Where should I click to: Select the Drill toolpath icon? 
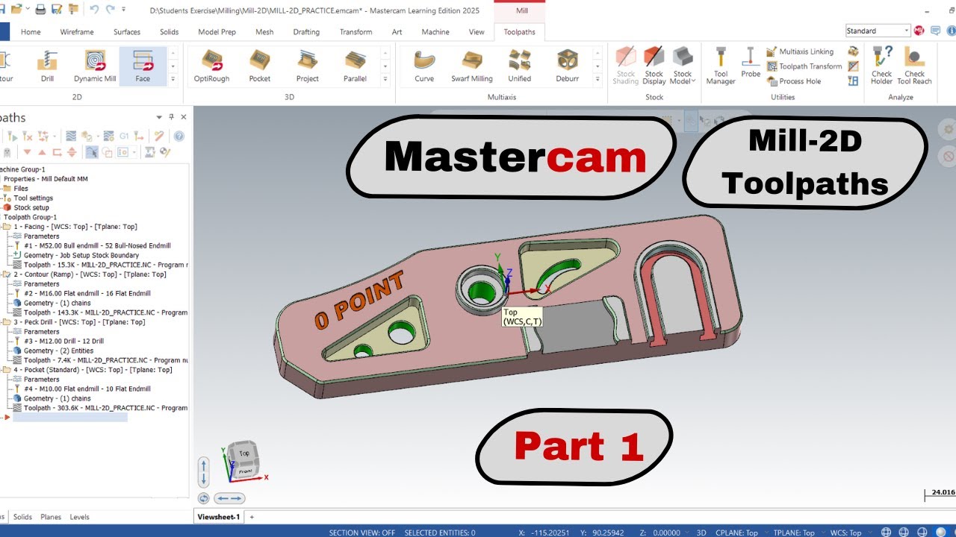[x=47, y=66]
